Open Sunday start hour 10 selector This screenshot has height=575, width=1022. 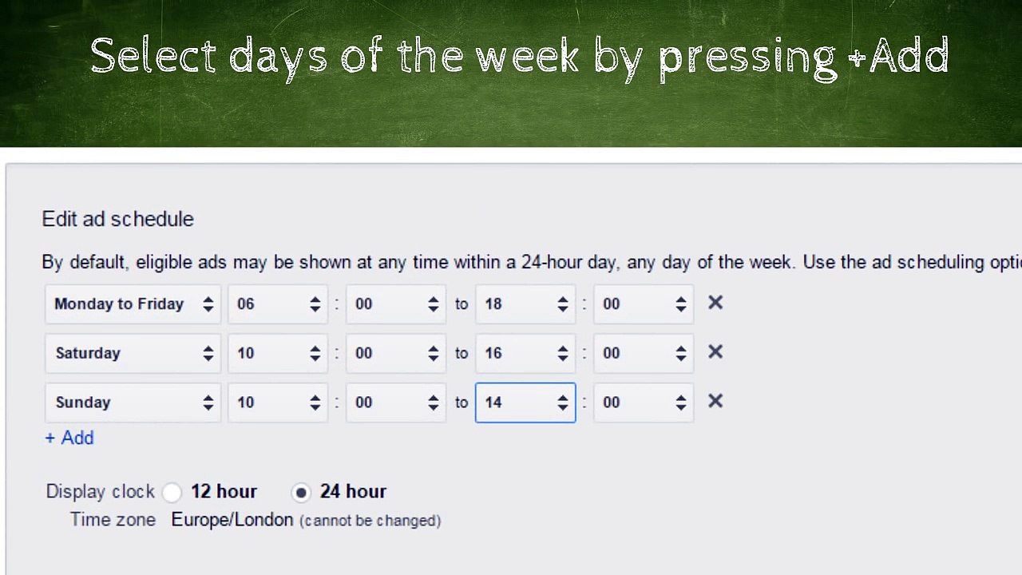pyautogui.click(x=278, y=402)
